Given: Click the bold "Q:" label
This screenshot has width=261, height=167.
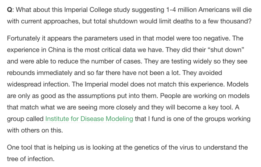Looking at the screenshot, I should coord(10,10).
